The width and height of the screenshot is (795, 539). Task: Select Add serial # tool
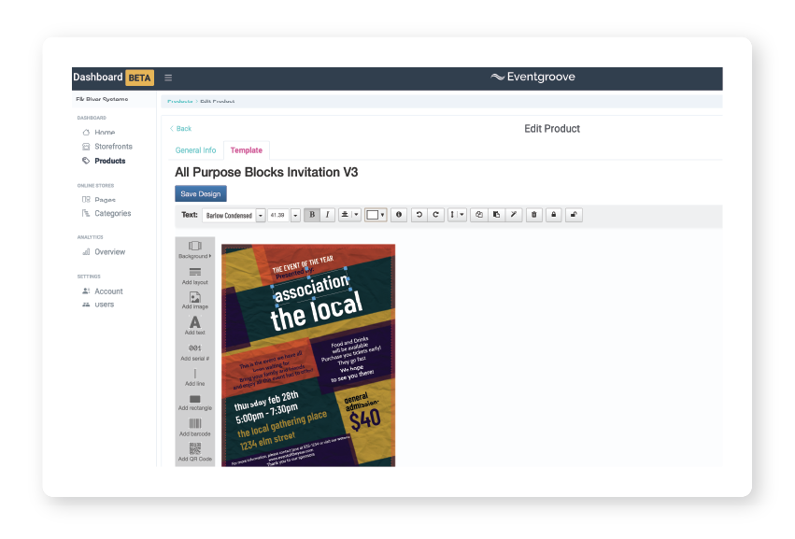coord(193,348)
